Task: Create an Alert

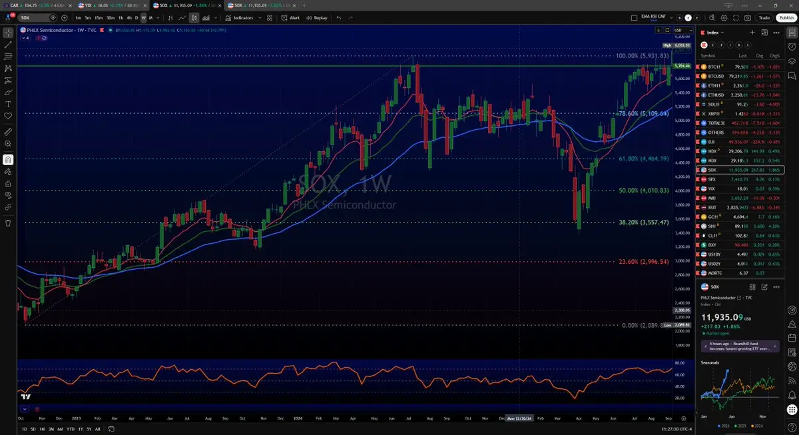Action: tap(291, 17)
